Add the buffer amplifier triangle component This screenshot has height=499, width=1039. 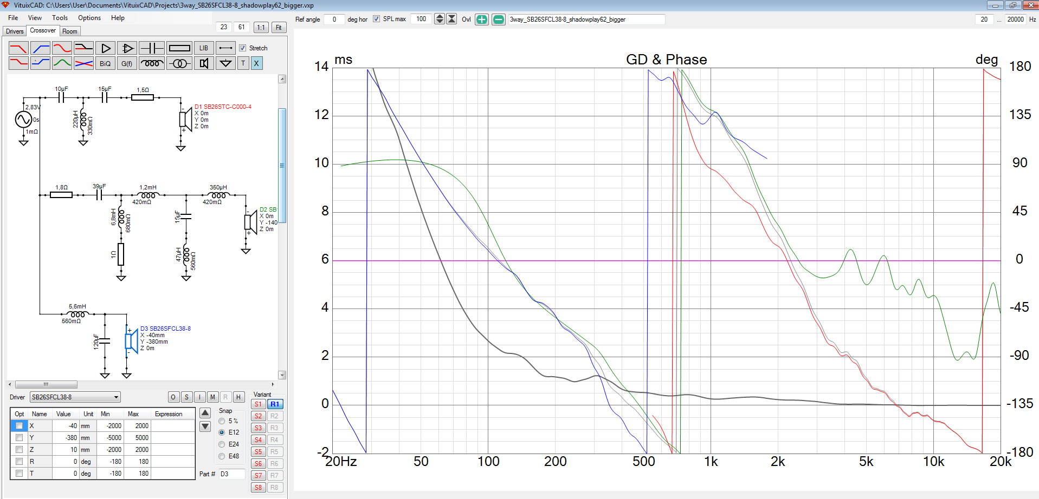tap(106, 48)
